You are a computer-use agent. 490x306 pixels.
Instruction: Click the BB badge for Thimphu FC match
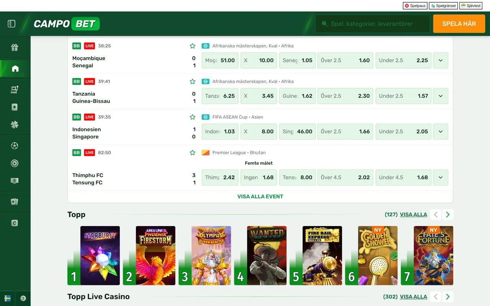77,153
